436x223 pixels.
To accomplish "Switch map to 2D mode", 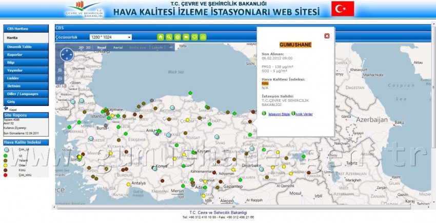I will coord(81,48).
